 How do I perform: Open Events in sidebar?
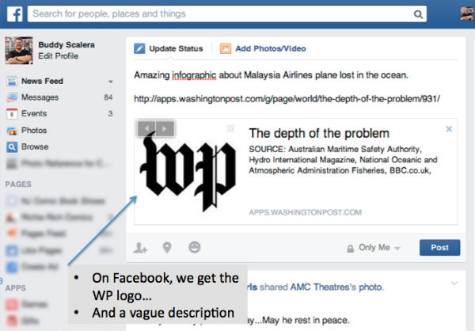click(34, 114)
